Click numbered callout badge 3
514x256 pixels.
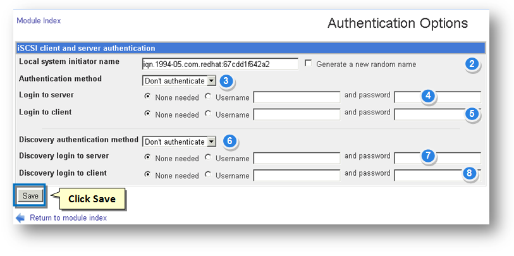pos(227,81)
